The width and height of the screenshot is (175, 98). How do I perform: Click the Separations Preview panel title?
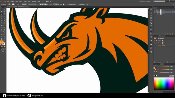(158, 92)
